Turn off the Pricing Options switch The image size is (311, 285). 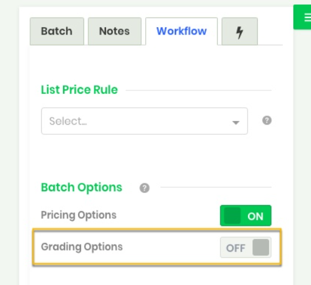click(x=246, y=215)
